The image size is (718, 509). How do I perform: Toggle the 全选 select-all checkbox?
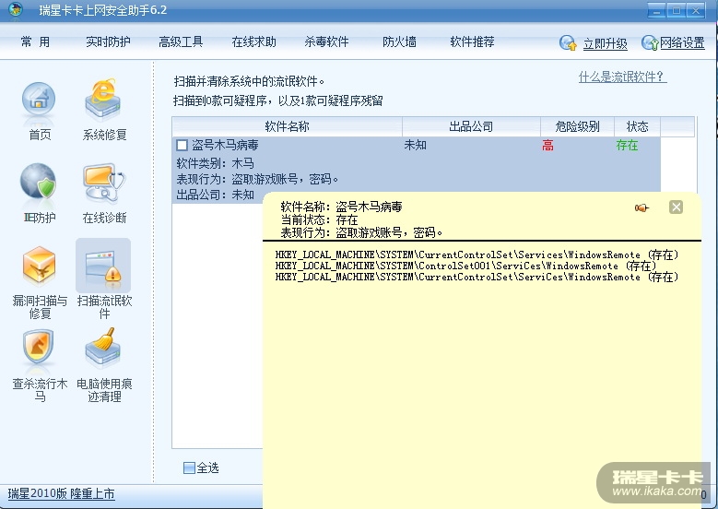click(189, 468)
